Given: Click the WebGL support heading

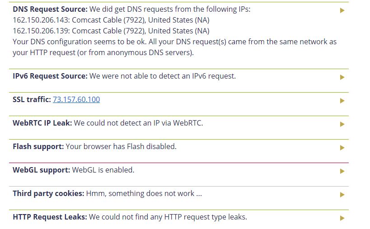Looking at the screenshot, I should (x=41, y=170).
